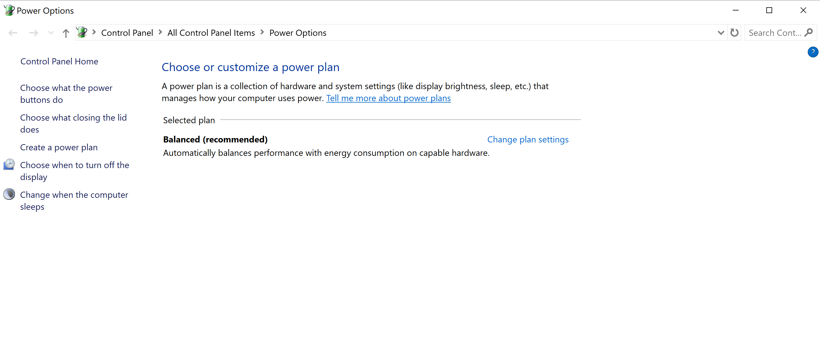
Task: Navigate to All Control Panel Items breadcrumb
Action: point(211,32)
